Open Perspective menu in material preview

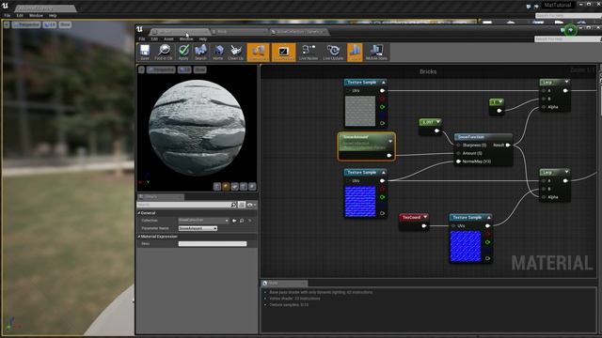[x=161, y=69]
